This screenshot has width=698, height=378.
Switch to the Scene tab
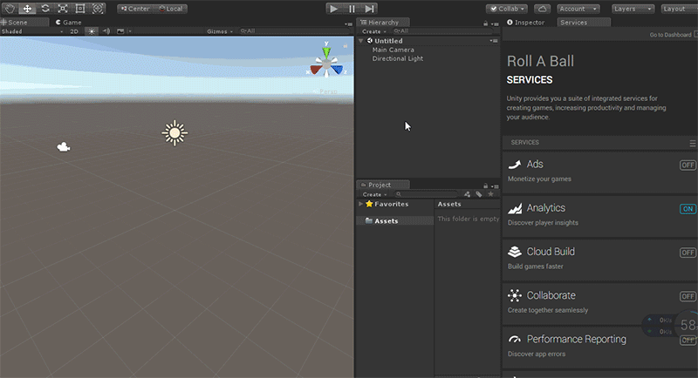[x=24, y=22]
